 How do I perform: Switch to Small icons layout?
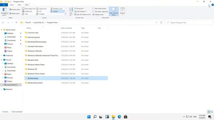click(27, 11)
